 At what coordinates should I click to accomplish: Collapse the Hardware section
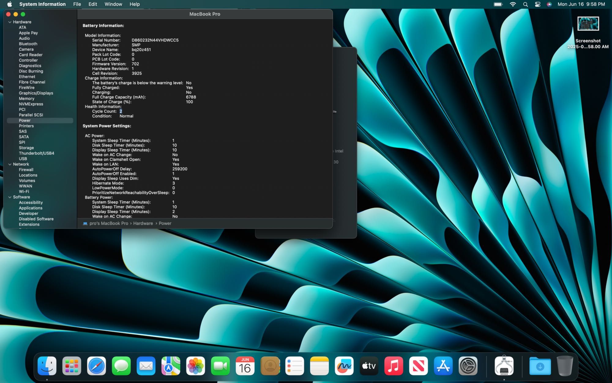[x=10, y=22]
